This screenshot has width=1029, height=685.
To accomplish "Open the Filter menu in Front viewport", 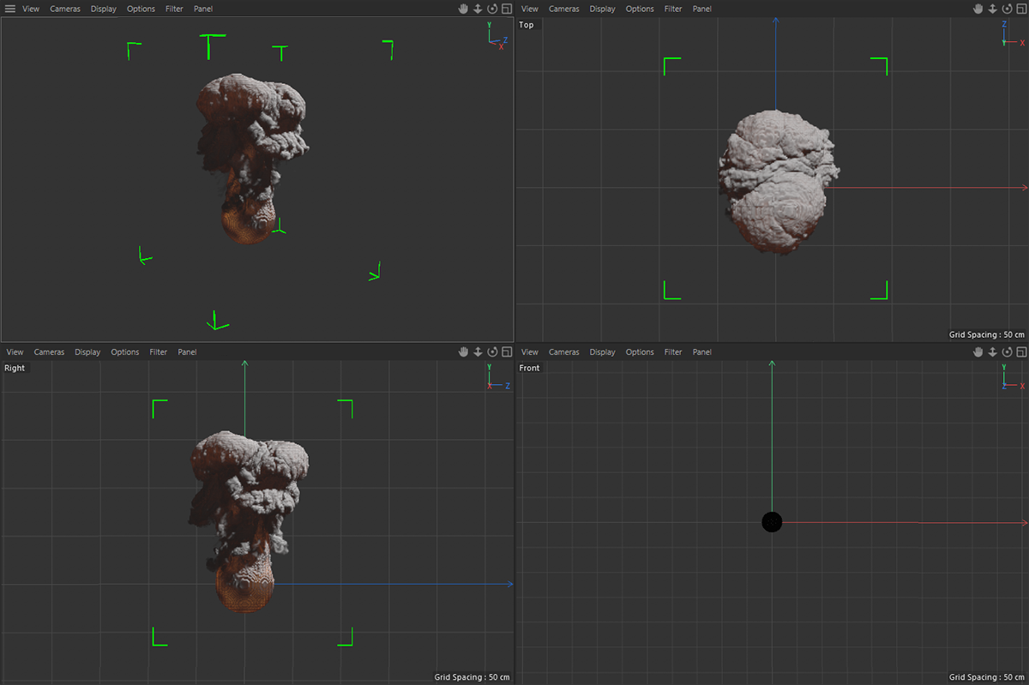I will (x=673, y=352).
